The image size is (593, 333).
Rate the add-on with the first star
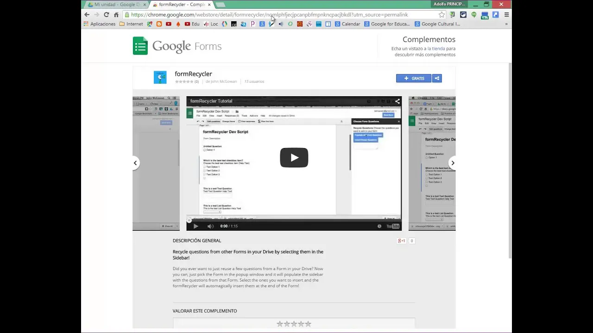tap(280, 324)
